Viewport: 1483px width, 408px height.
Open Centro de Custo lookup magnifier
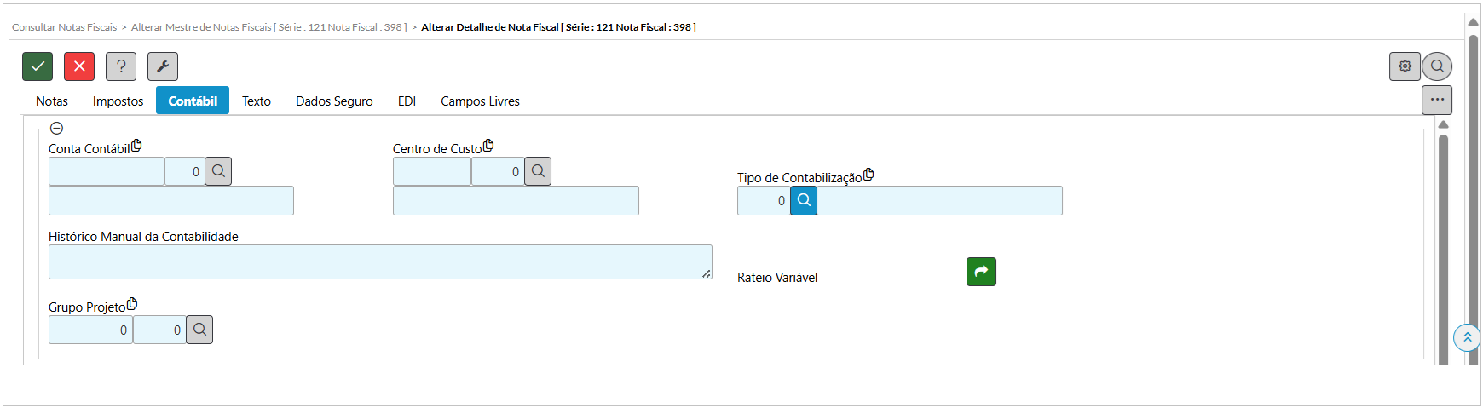pos(538,171)
